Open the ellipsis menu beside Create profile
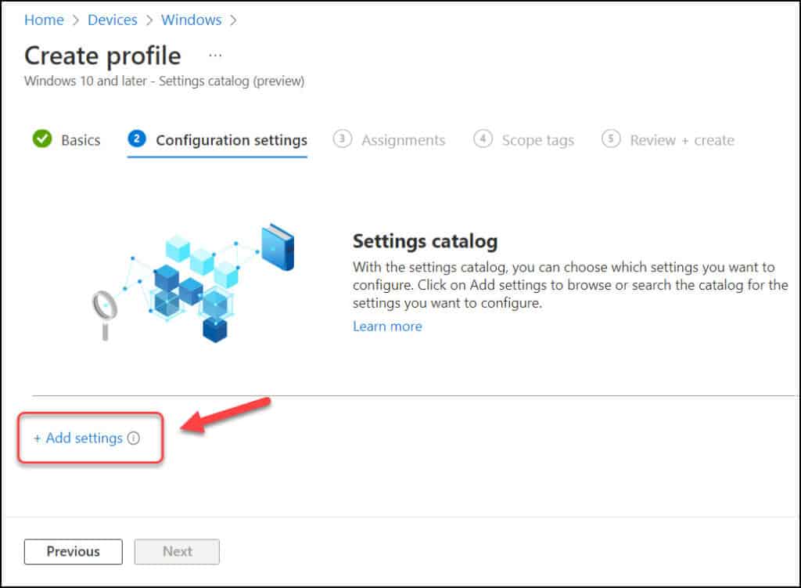Viewport: 801px width, 588px height. tap(215, 56)
